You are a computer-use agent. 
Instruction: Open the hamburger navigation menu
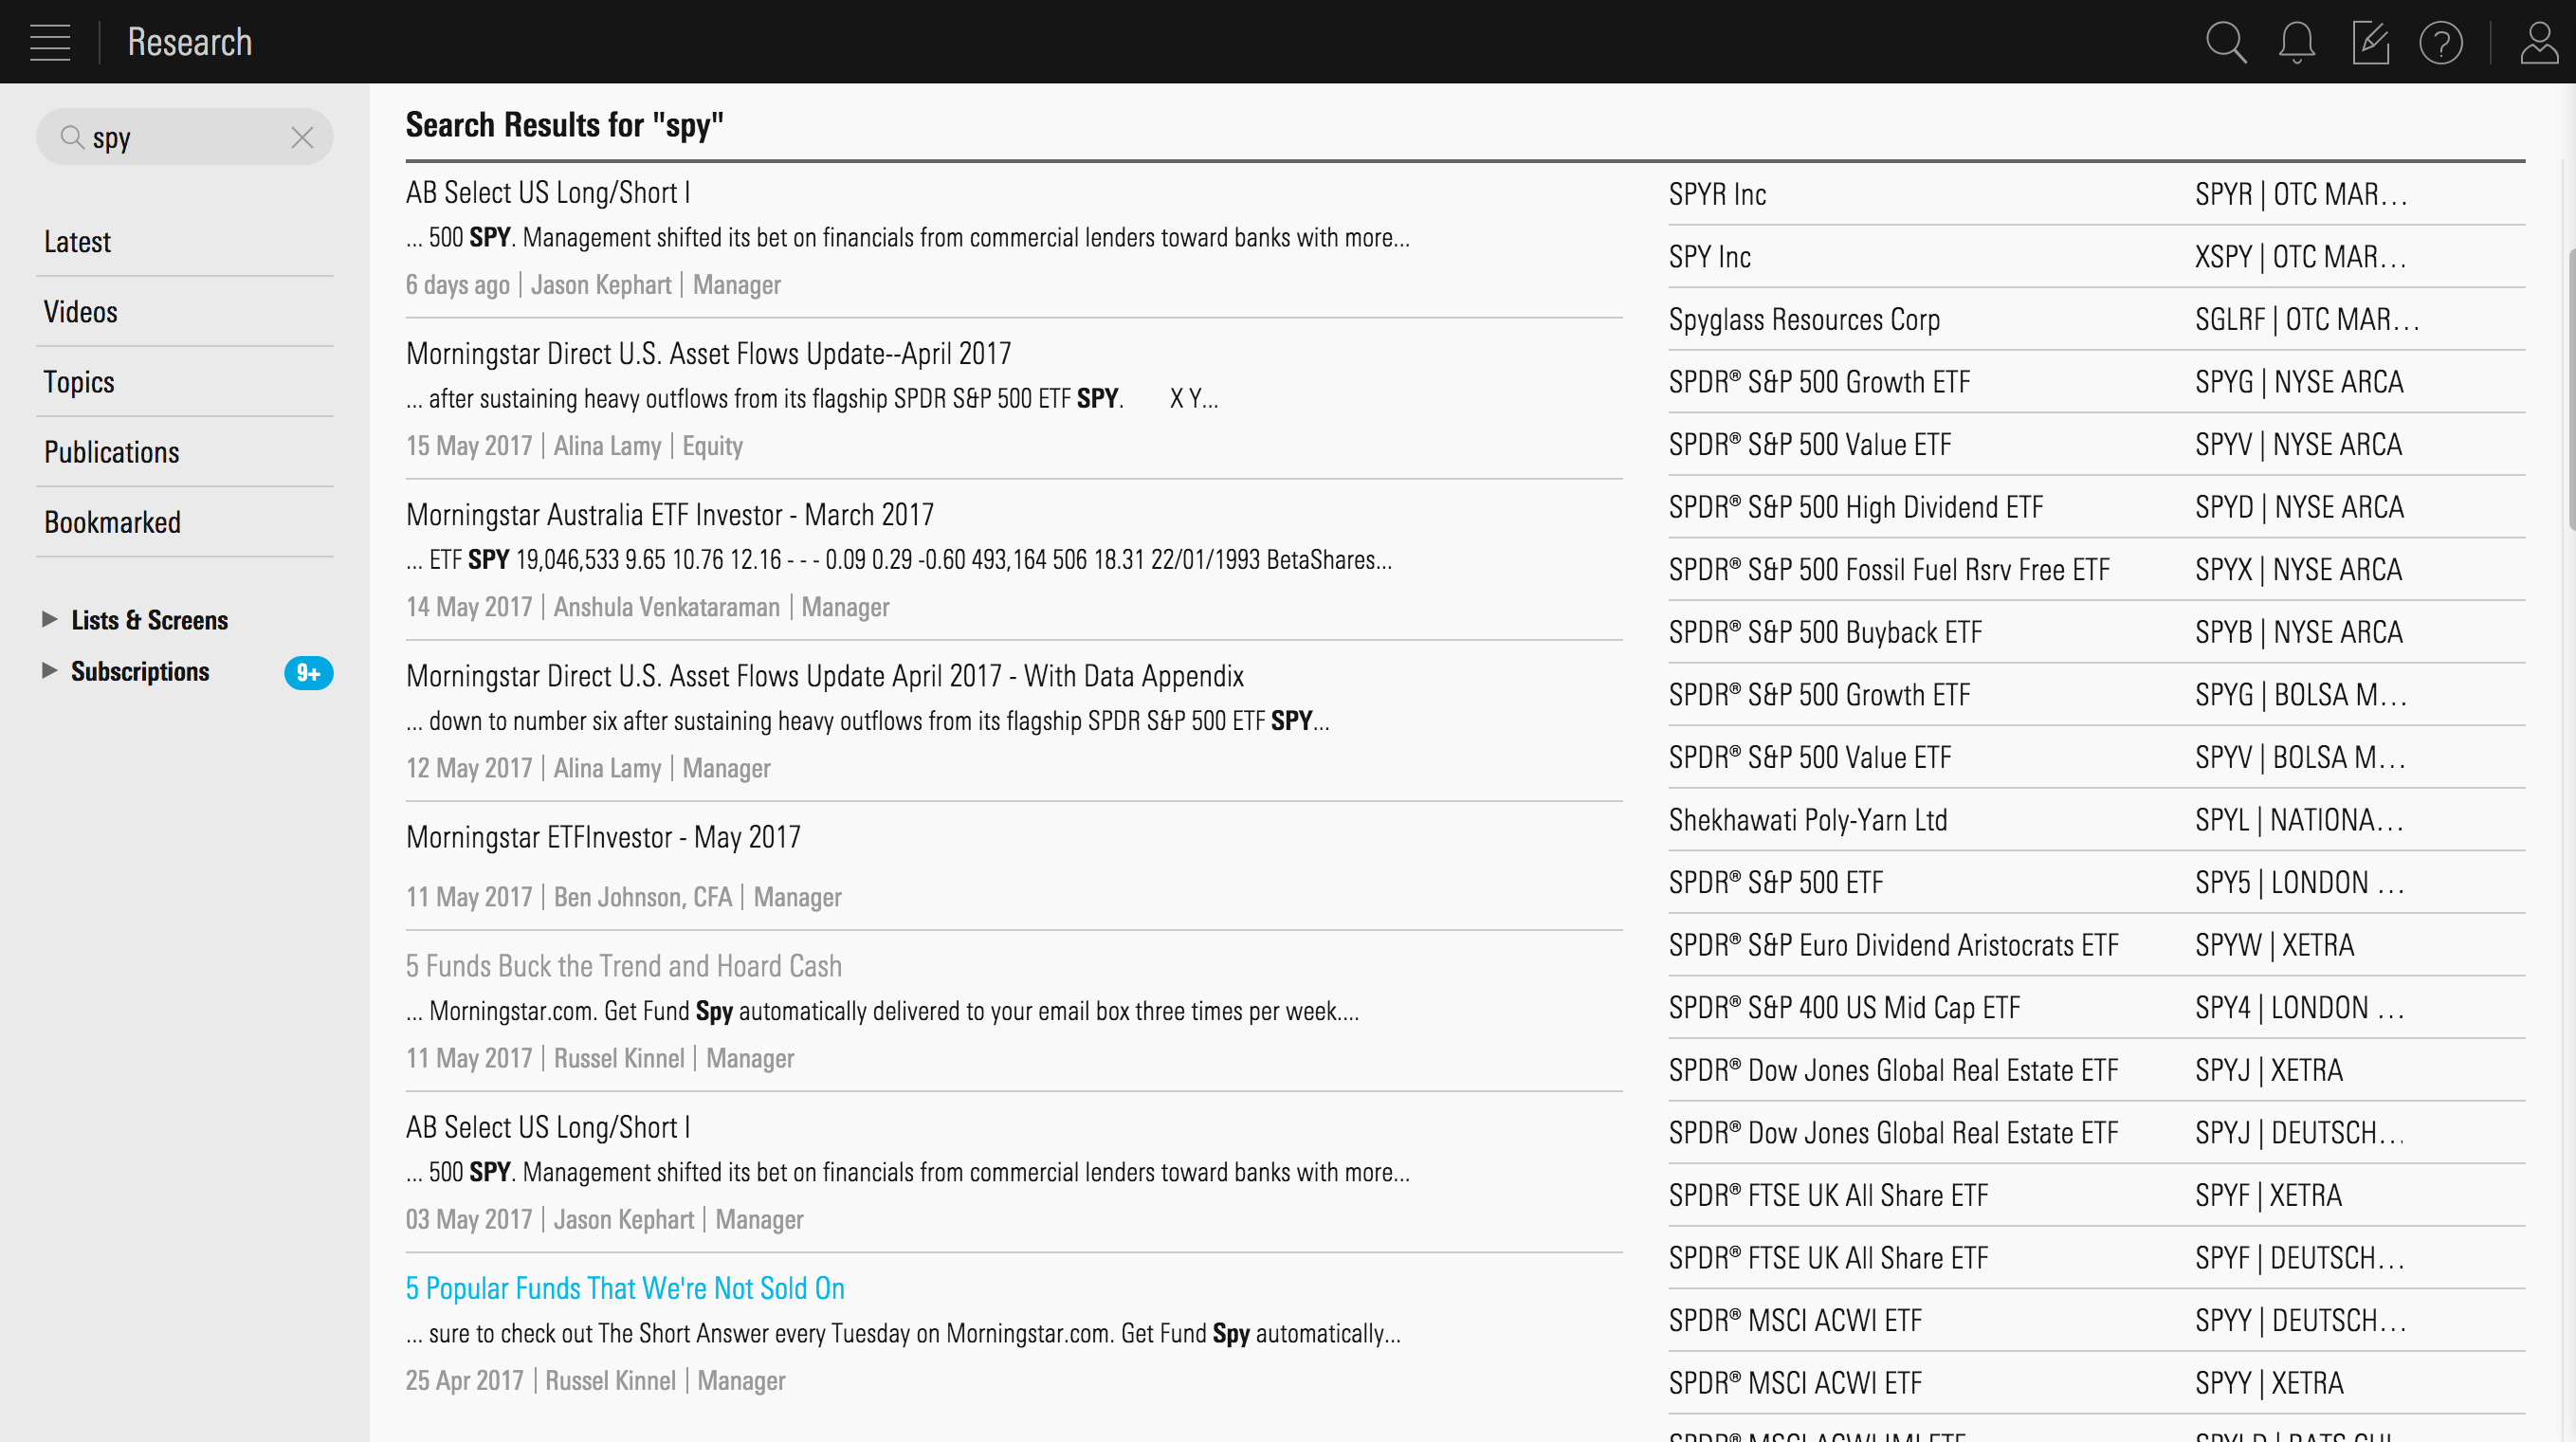point(50,42)
